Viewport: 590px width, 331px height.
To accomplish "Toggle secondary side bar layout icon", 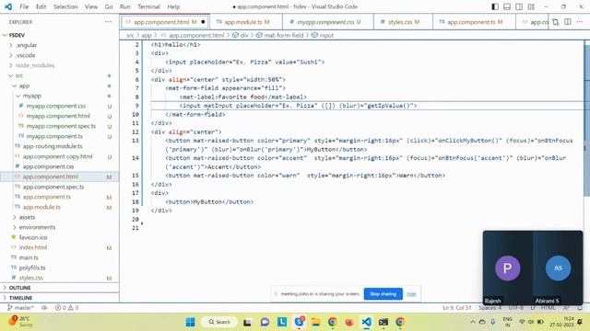I will pyautogui.click(x=519, y=6).
